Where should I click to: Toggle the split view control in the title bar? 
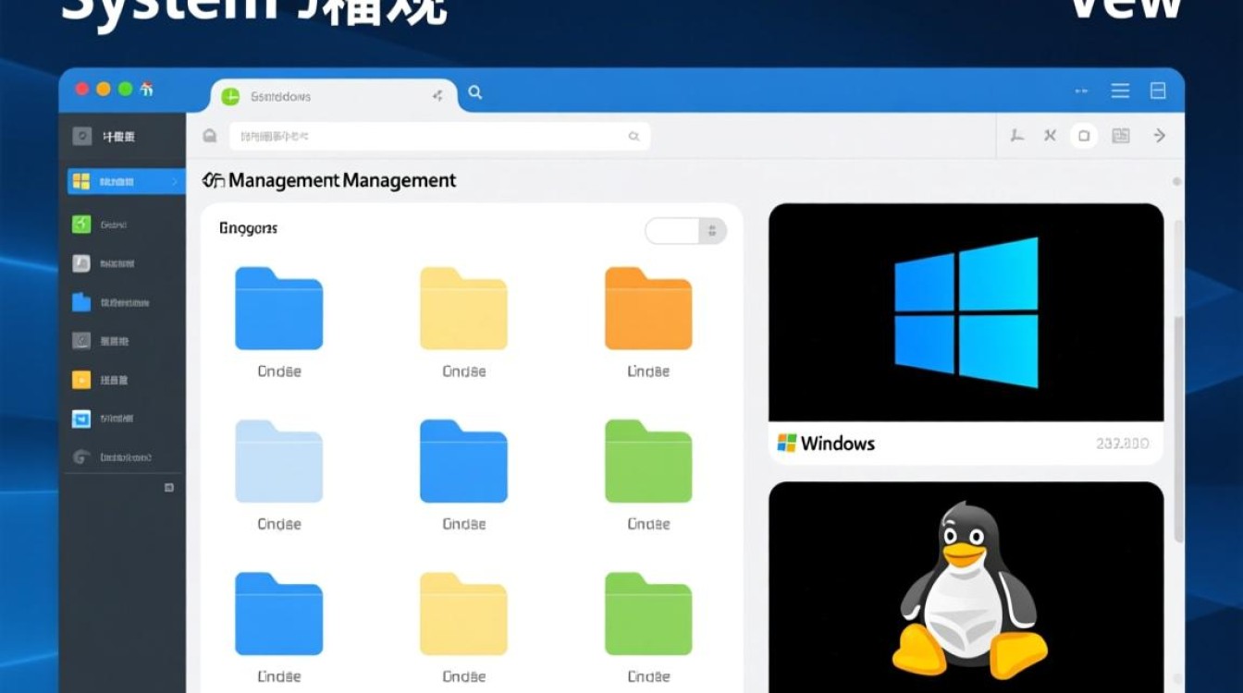pyautogui.click(x=1158, y=91)
